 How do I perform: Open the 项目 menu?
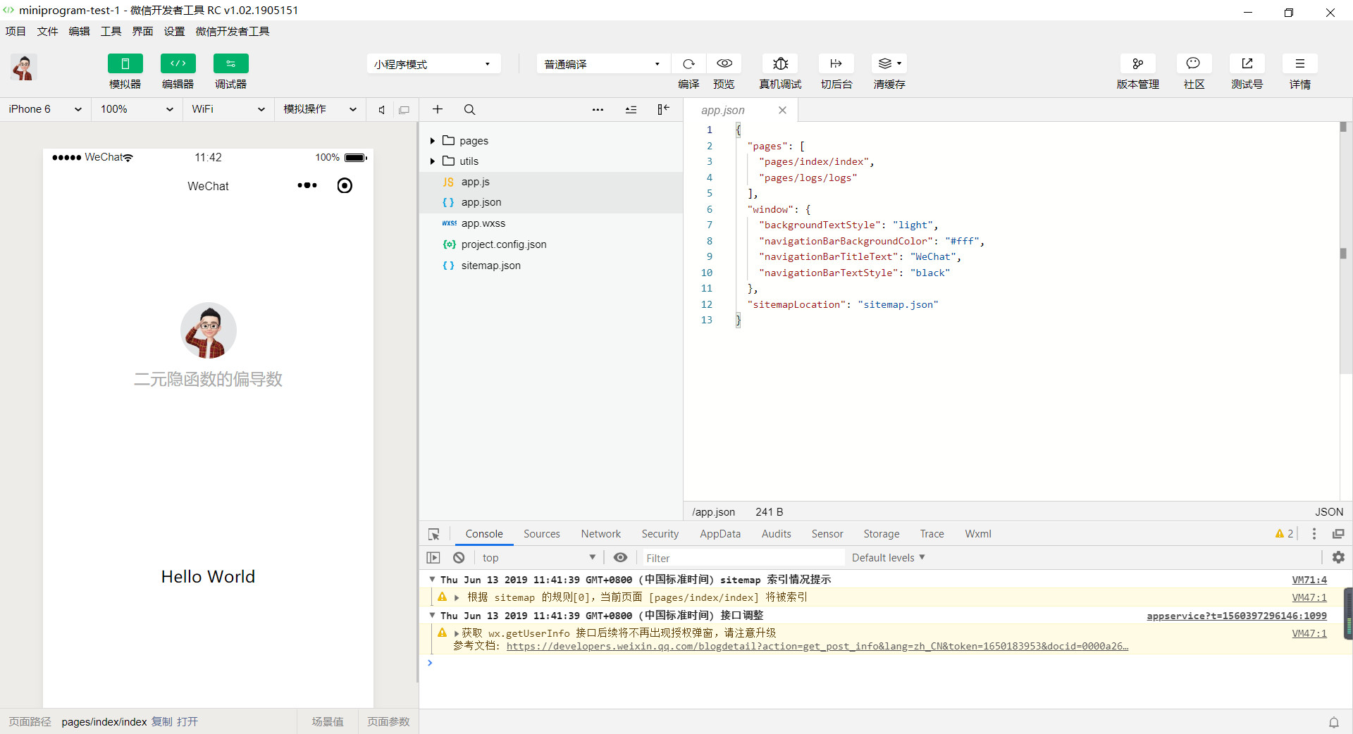coord(16,31)
